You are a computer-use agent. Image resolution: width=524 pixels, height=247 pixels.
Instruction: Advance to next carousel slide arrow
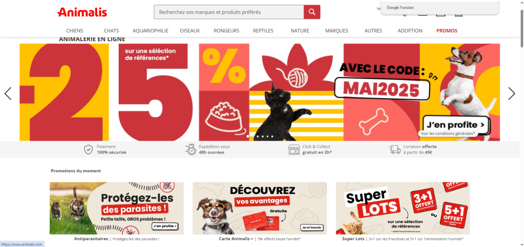pos(512,94)
